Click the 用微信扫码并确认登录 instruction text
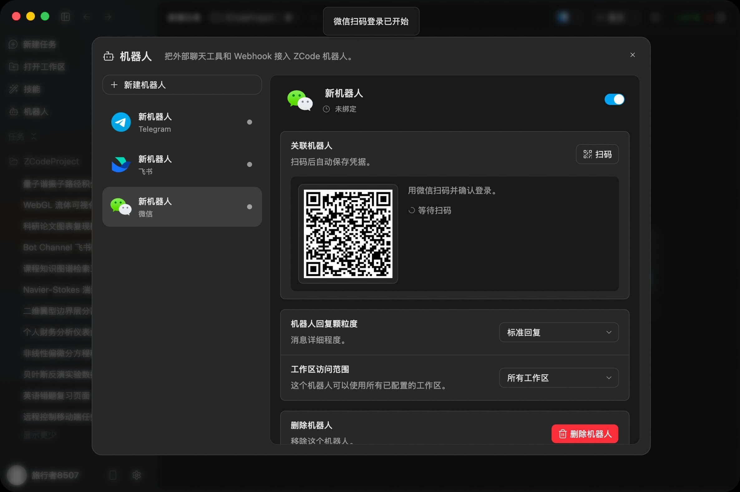This screenshot has height=492, width=740. tap(453, 191)
